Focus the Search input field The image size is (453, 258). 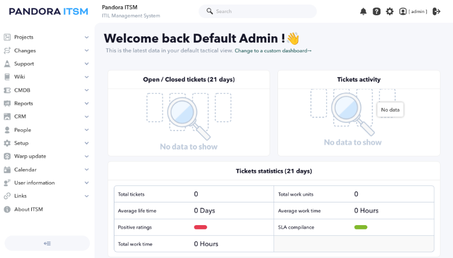pos(258,11)
